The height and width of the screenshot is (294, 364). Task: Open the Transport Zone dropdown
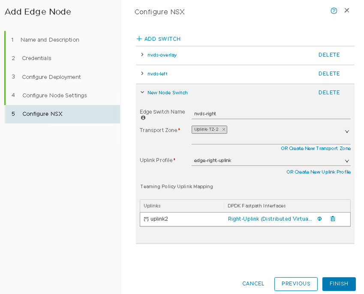347,132
